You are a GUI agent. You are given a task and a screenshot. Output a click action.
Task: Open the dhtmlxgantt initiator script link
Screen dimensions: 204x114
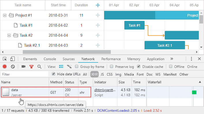(105, 90)
